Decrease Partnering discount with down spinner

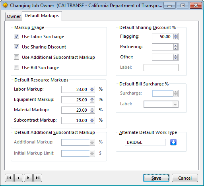175,48
